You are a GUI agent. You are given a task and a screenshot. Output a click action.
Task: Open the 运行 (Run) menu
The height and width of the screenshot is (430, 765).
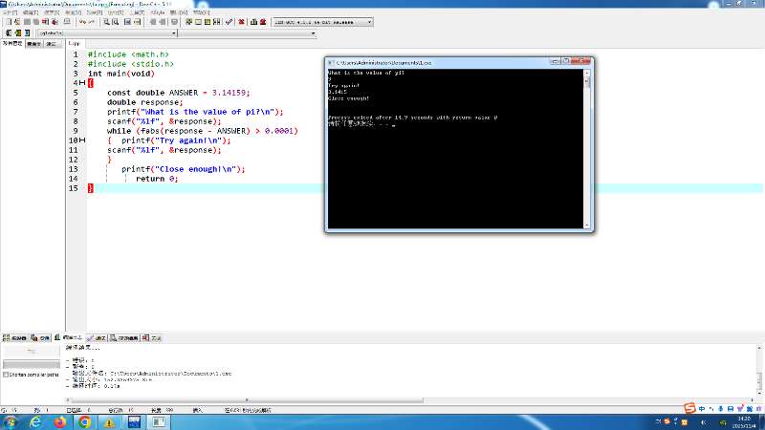[x=116, y=12]
